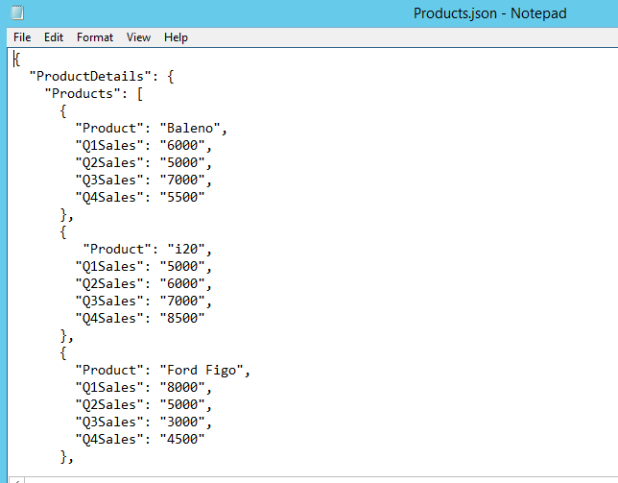Screen dimensions: 618x483
Task: Click the Products.json - Notepad title text
Action: pyautogui.click(x=490, y=13)
